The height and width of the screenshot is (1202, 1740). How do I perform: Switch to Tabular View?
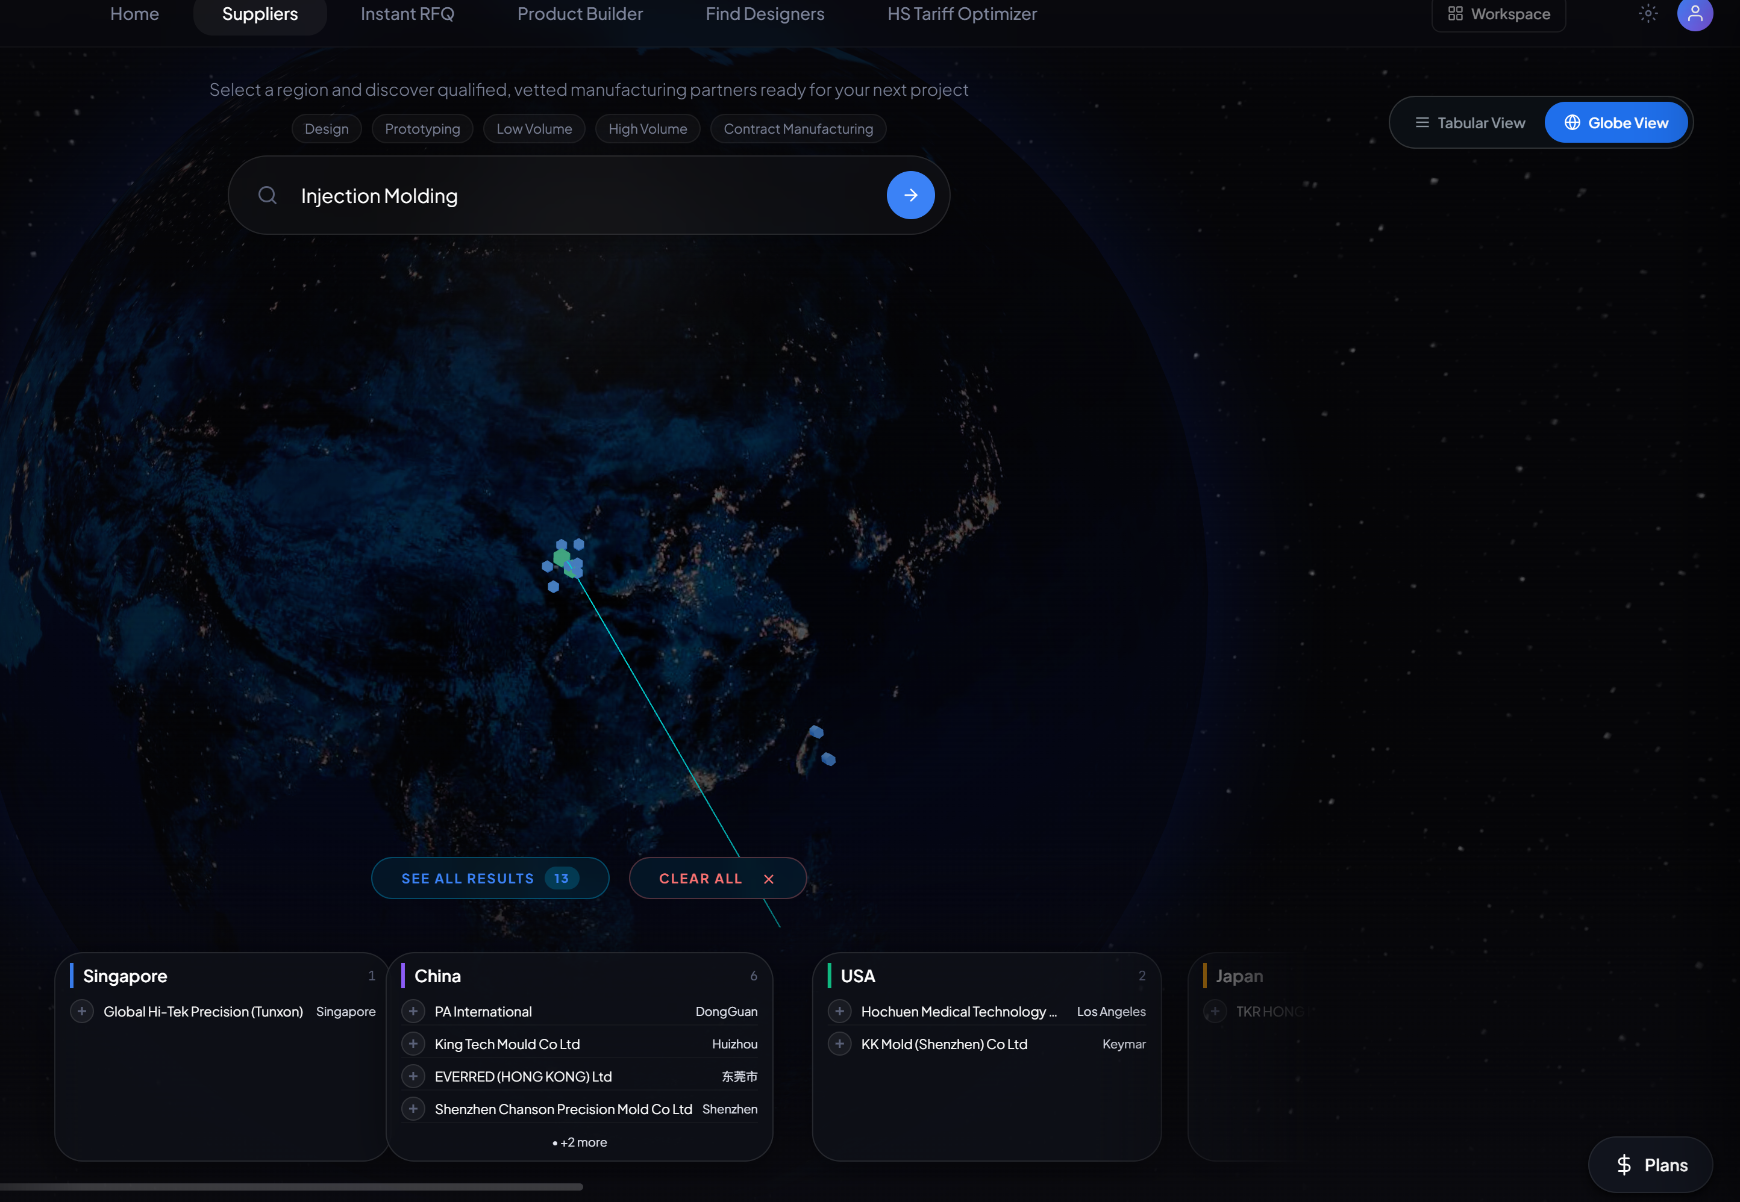pos(1469,123)
